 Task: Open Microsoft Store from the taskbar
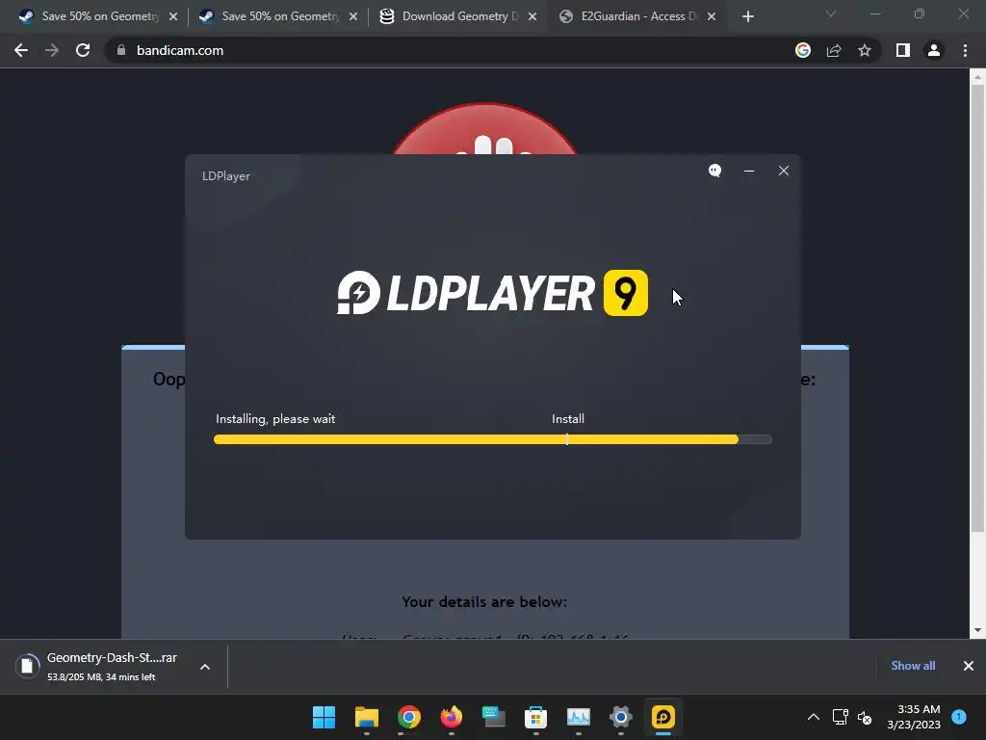(535, 717)
